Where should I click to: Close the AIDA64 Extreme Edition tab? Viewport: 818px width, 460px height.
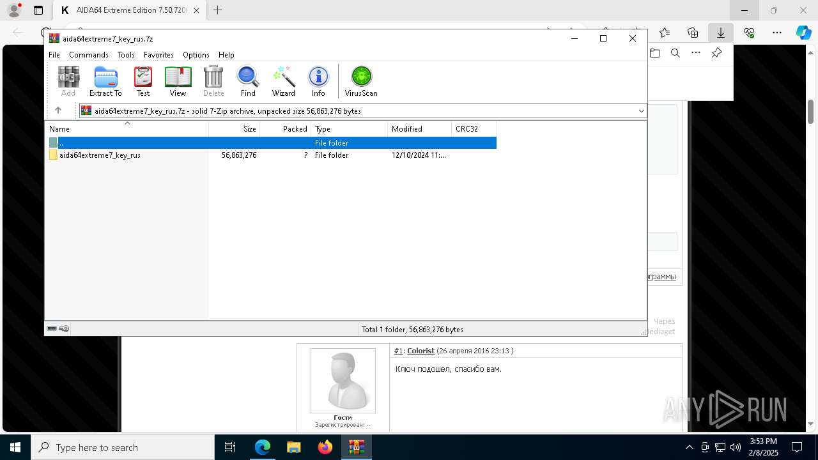coord(196,10)
